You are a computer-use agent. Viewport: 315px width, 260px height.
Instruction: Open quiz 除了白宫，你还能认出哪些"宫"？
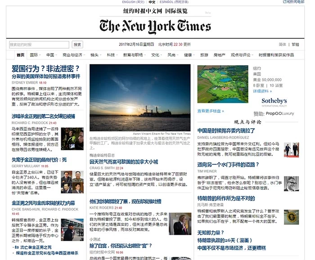[x=121, y=246]
